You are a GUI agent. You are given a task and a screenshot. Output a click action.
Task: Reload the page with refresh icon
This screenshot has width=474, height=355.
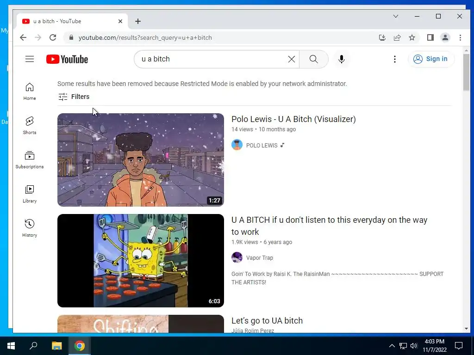53,37
